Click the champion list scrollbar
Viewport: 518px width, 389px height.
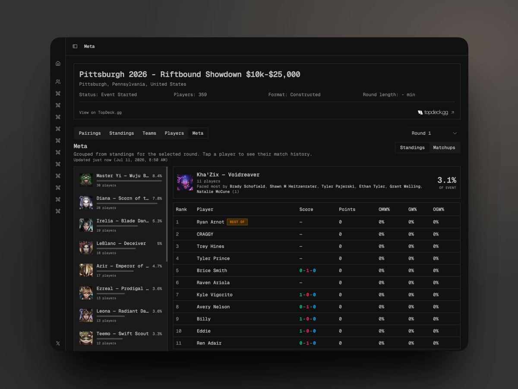click(167, 214)
